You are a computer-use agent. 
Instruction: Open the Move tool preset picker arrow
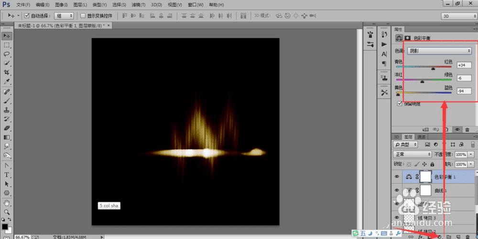18,16
